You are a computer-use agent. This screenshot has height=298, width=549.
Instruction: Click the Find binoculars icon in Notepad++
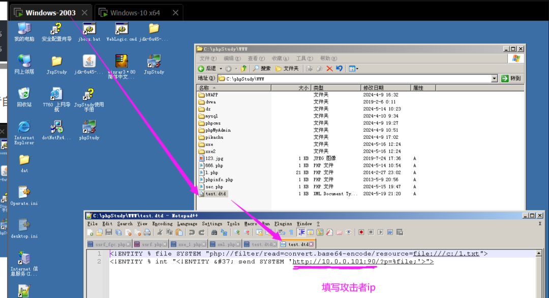215,232
